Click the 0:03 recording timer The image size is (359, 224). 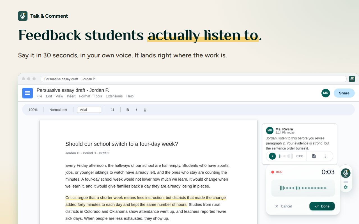click(x=328, y=172)
